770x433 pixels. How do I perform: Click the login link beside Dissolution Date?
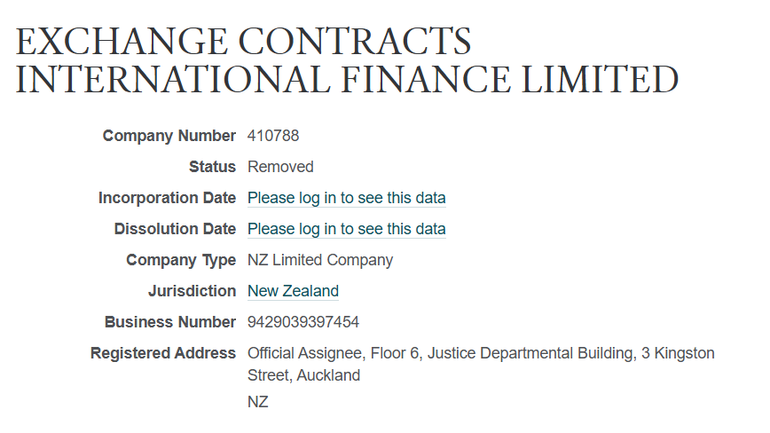point(346,229)
